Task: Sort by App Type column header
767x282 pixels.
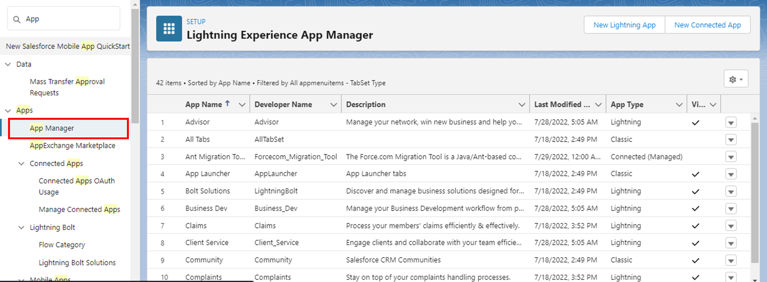Action: tap(627, 104)
